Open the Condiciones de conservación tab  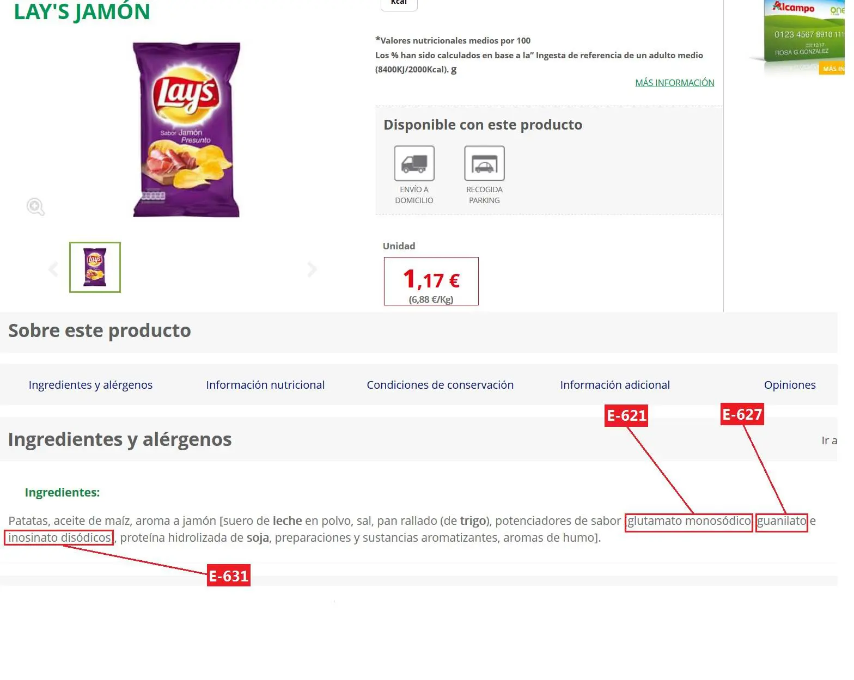point(440,385)
